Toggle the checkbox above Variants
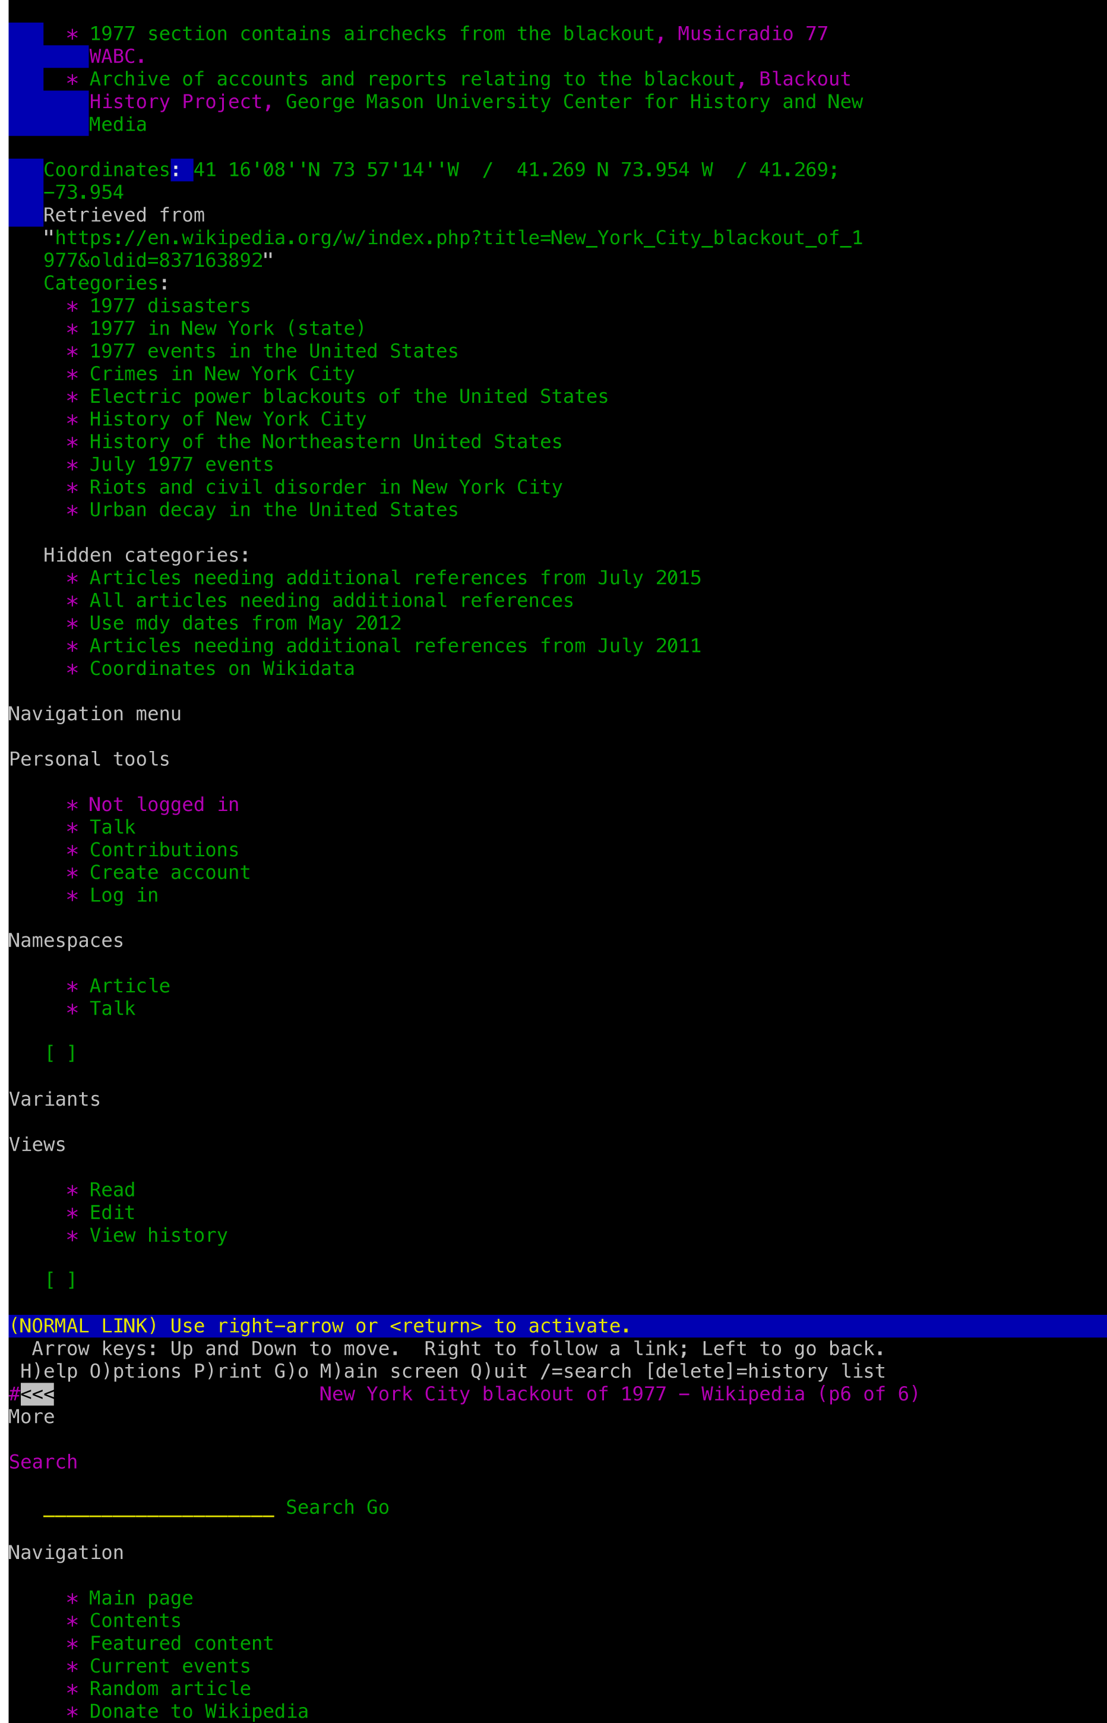1107x1723 pixels. (61, 1053)
